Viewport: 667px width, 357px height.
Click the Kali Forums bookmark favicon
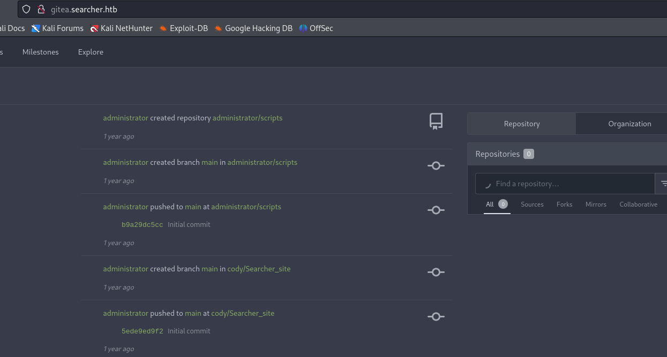pyautogui.click(x=36, y=28)
